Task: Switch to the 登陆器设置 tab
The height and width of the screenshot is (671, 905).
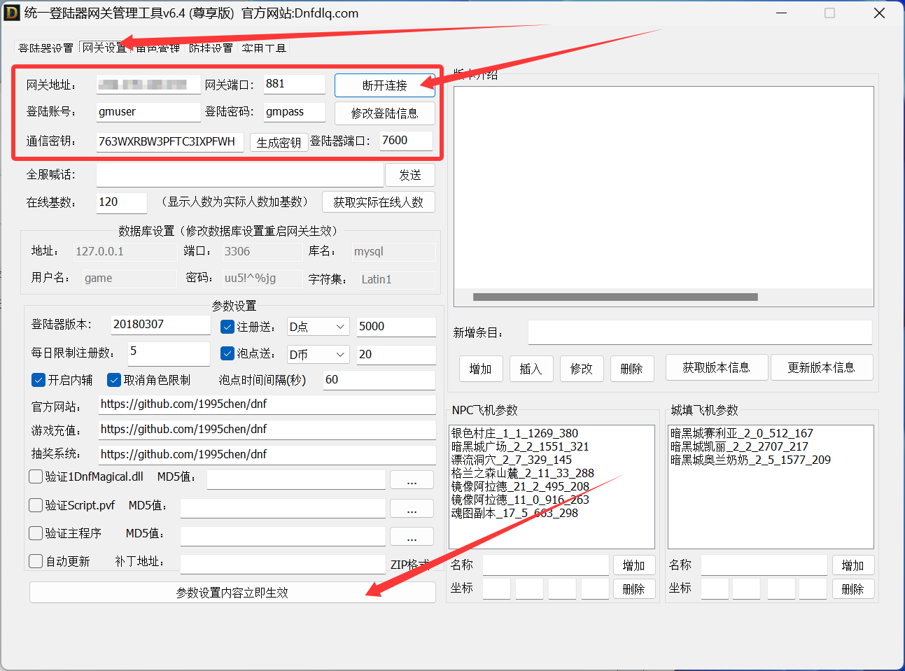Action: [45, 48]
